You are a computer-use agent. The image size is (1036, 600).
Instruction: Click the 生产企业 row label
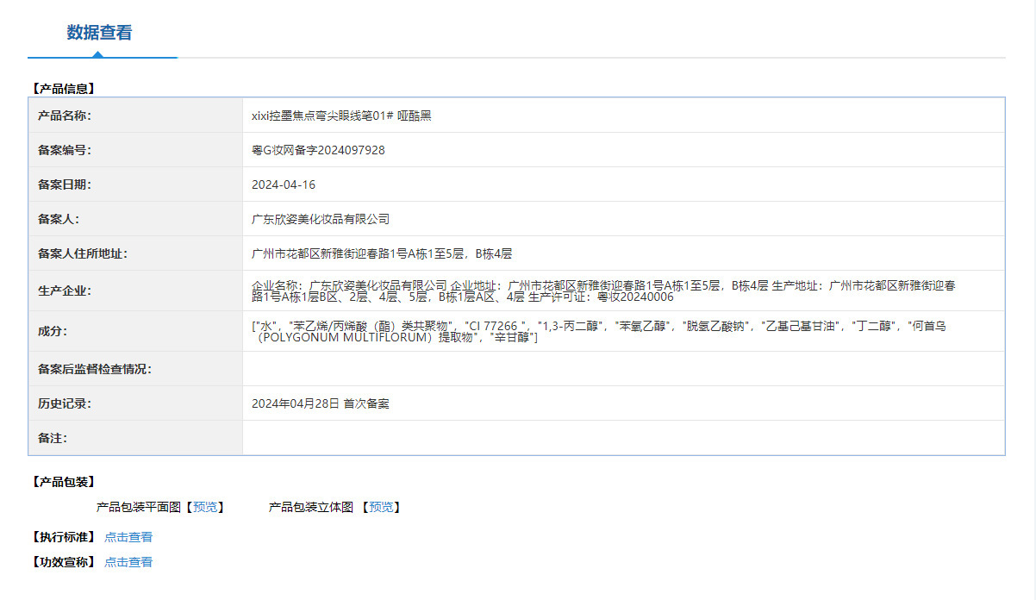click(x=65, y=291)
